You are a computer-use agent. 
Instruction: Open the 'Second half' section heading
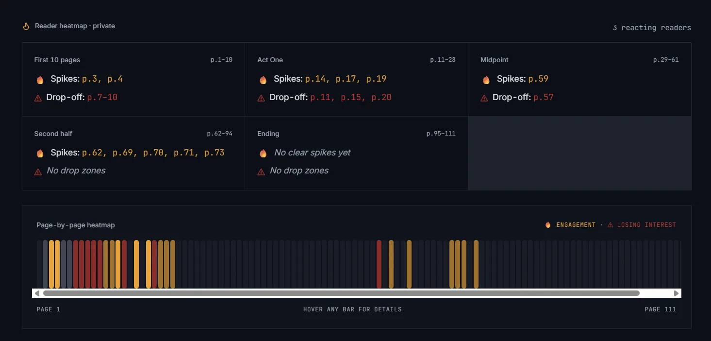(x=53, y=134)
